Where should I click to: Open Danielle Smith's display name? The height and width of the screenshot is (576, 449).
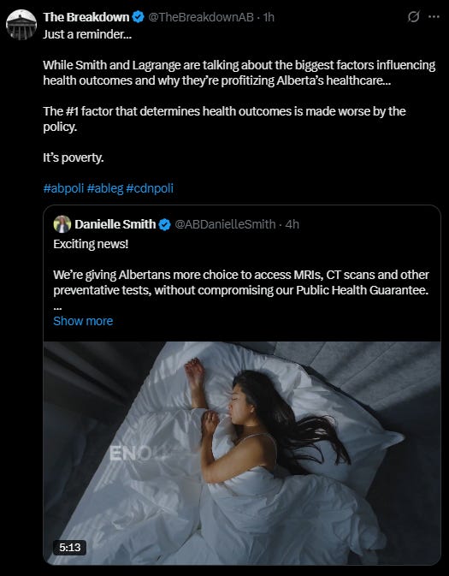115,224
